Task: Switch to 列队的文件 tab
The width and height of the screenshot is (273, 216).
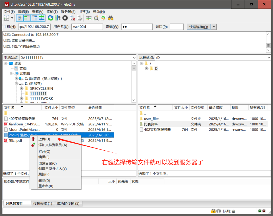Action: click(17, 203)
